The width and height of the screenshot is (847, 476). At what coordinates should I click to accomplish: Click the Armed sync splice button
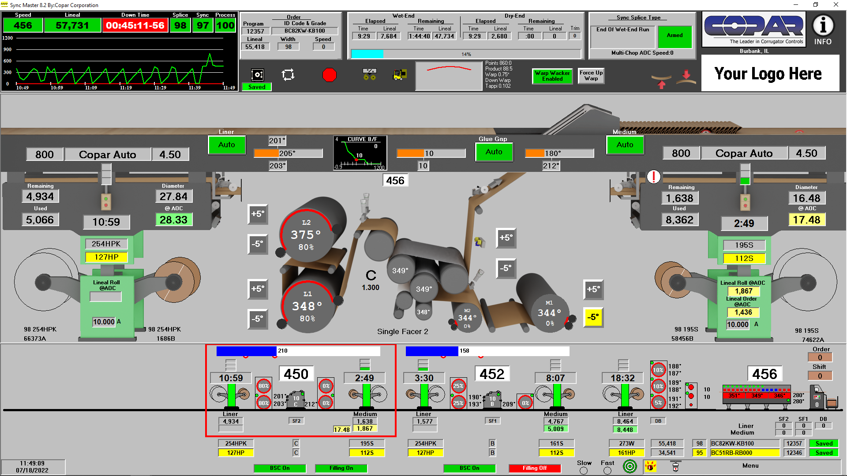pos(675,36)
